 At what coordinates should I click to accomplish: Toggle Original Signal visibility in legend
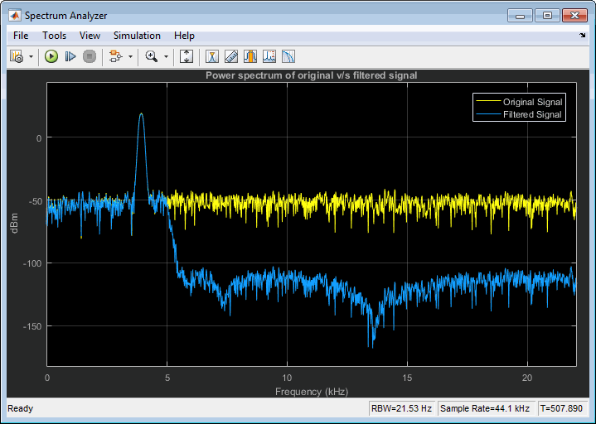pos(532,102)
